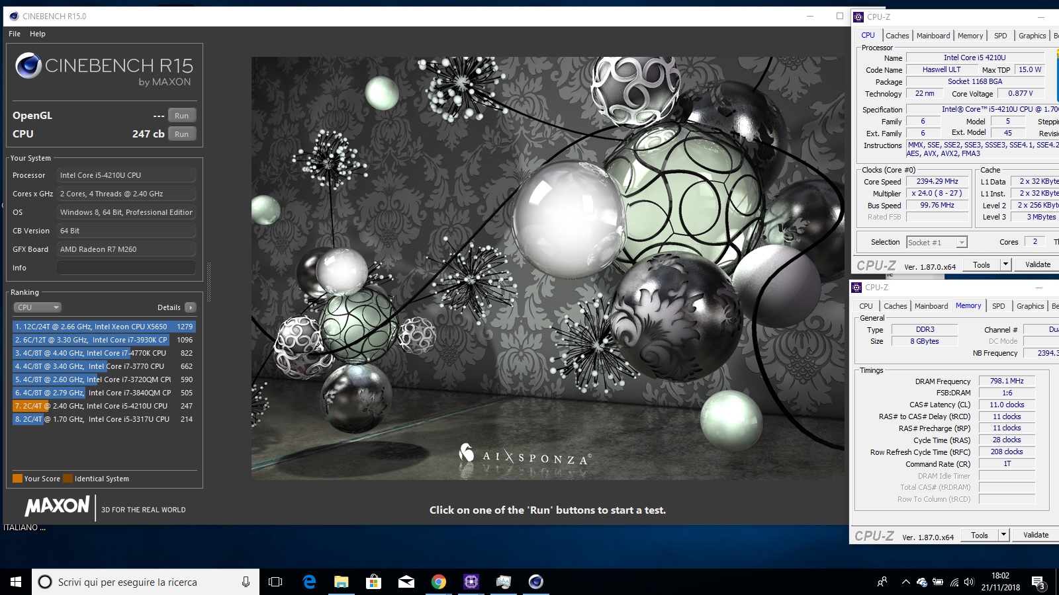
Task: Switch to Graphics tab in lower CPU-Z window
Action: tap(1031, 306)
